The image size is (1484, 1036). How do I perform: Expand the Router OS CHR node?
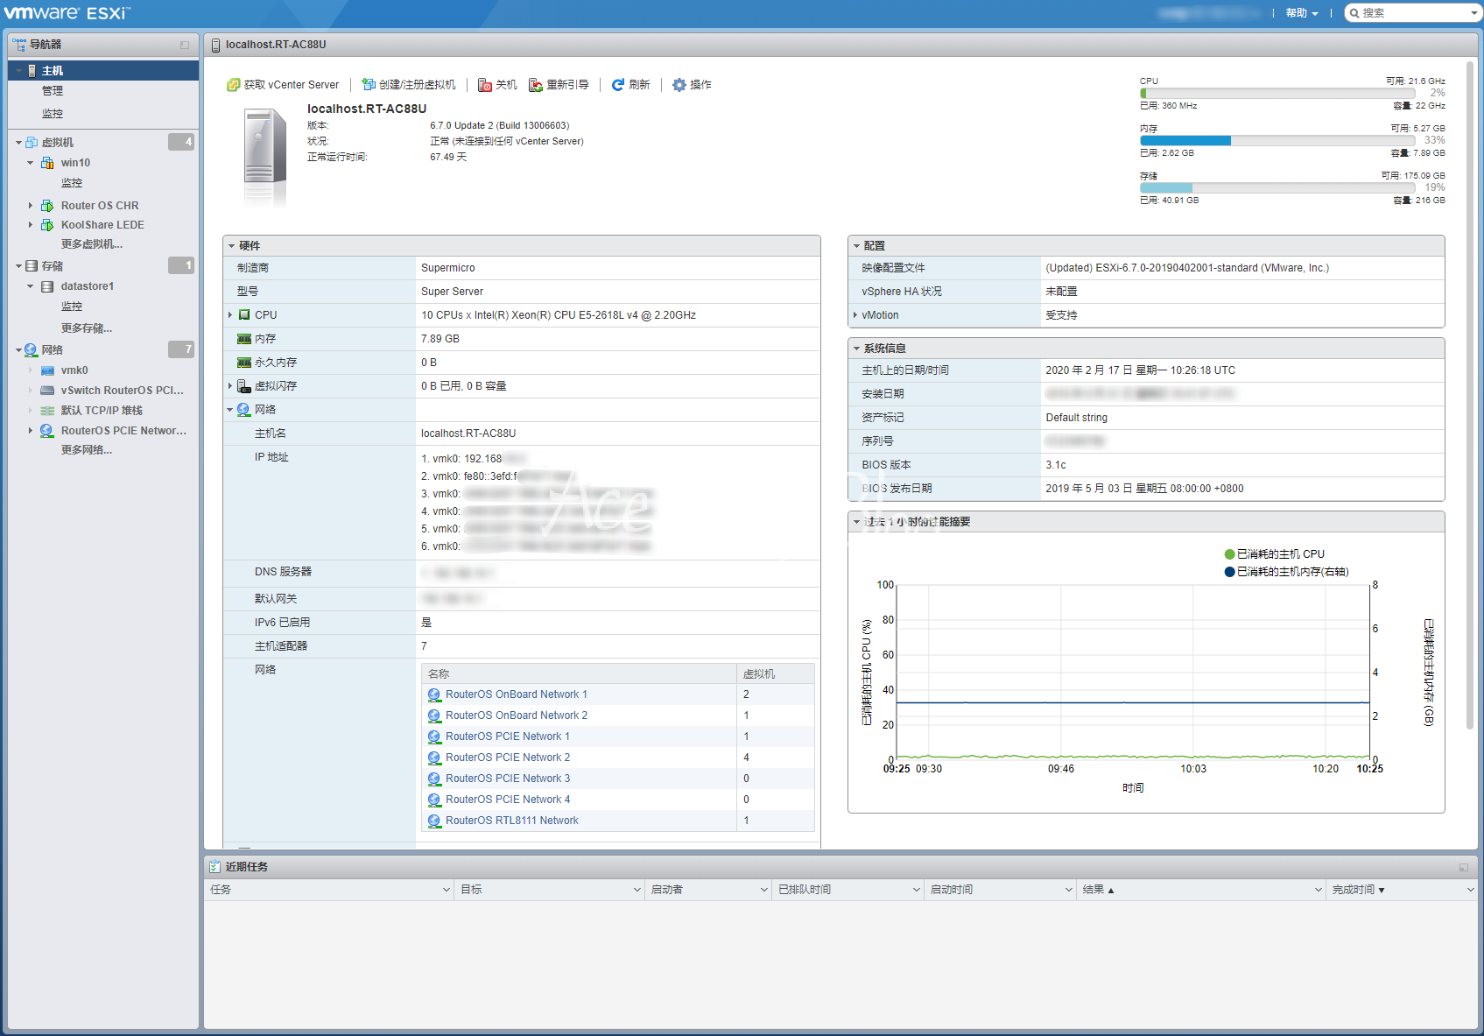pos(30,206)
